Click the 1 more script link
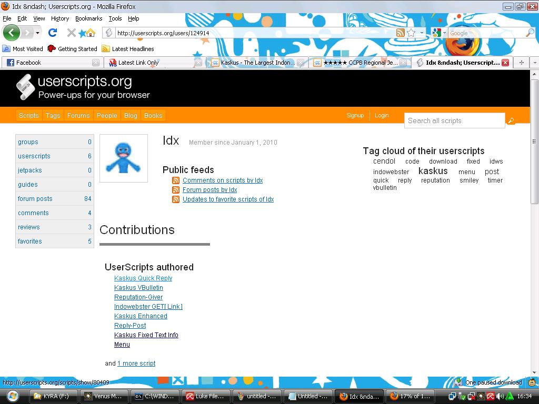539x404 pixels. coord(136,363)
